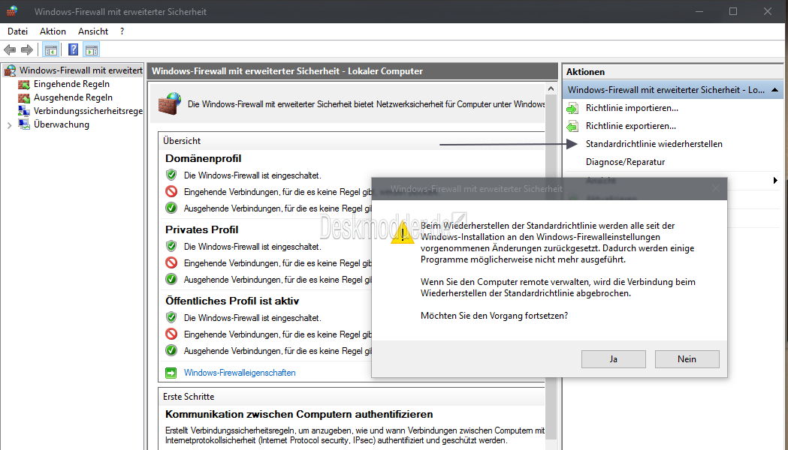788x450 pixels.
Task: Select Eingehende Regeln in tree
Action: coord(71,84)
